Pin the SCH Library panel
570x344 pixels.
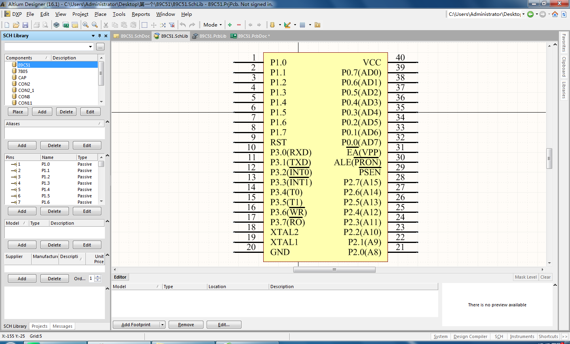99,36
